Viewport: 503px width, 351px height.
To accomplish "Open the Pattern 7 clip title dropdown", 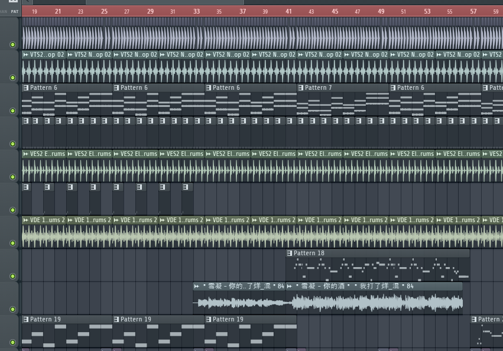I will pyautogui.click(x=318, y=87).
